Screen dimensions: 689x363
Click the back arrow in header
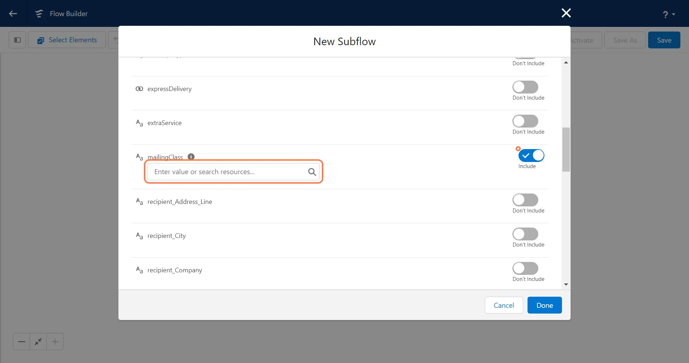[13, 14]
